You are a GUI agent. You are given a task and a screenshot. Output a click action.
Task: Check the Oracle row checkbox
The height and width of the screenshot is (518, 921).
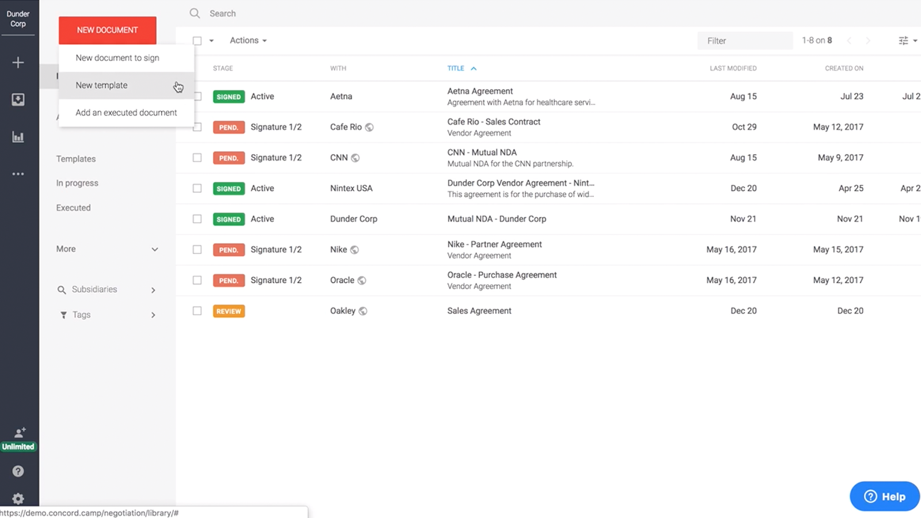(197, 280)
